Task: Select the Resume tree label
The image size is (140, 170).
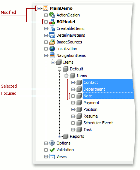Action: coord(90,116)
